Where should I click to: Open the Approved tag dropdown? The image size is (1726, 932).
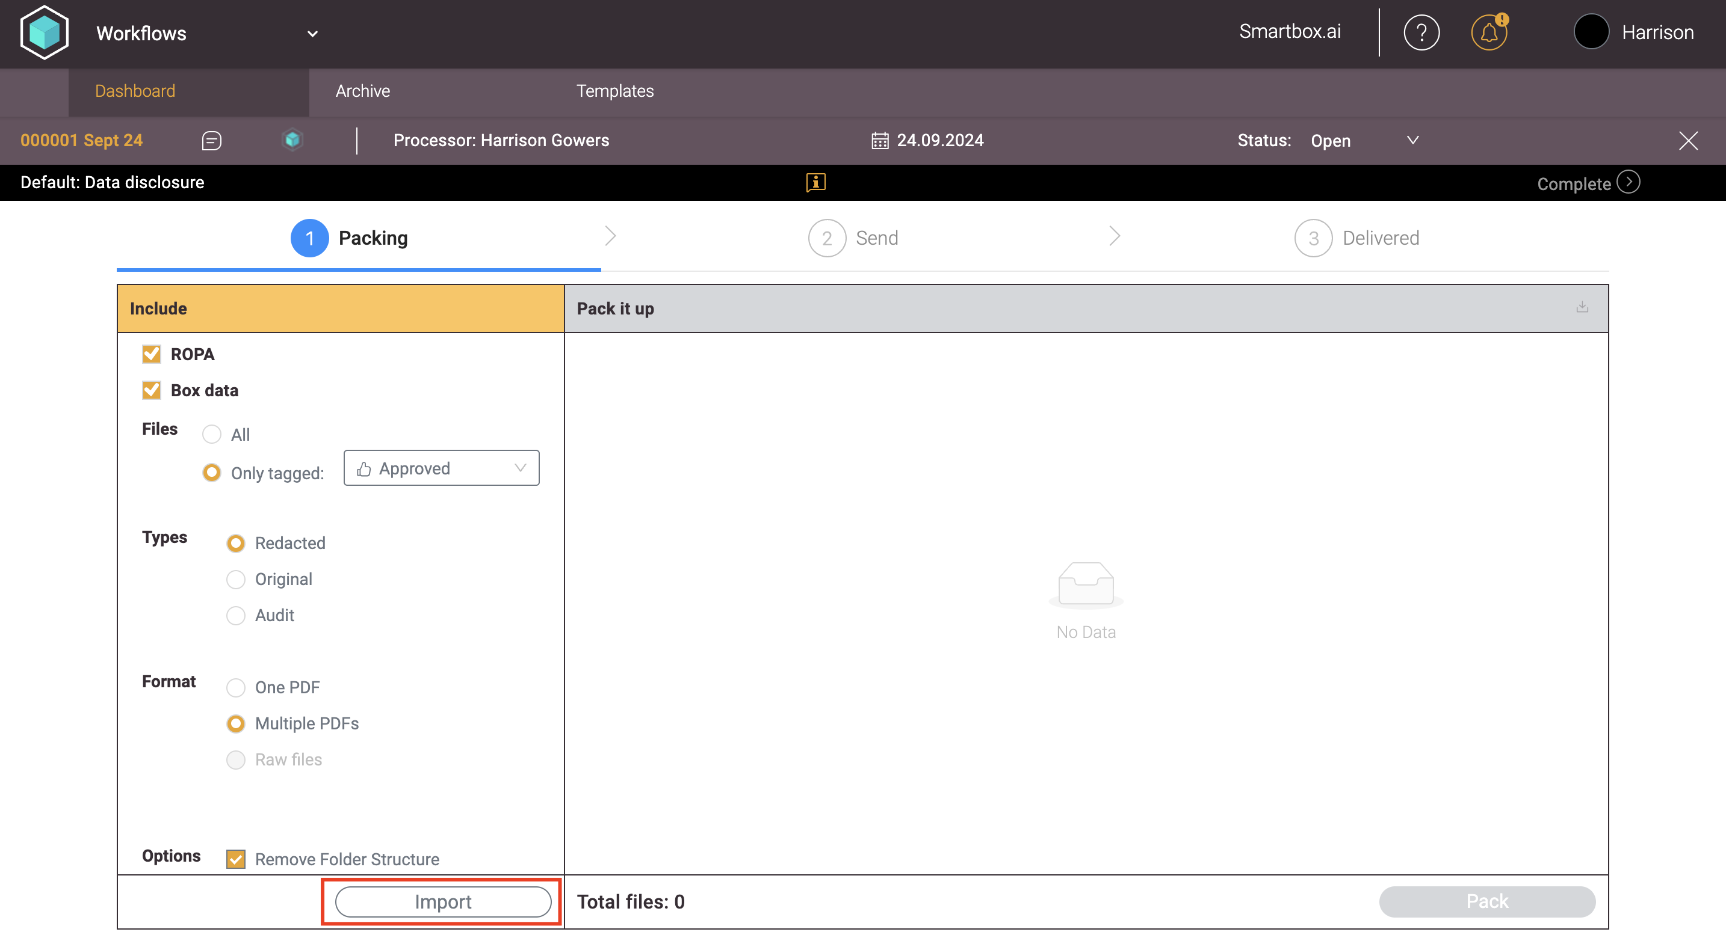tap(441, 468)
